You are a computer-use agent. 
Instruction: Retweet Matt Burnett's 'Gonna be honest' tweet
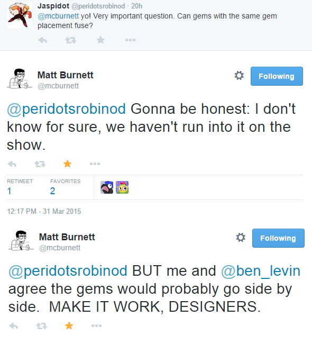pyautogui.click(x=40, y=164)
